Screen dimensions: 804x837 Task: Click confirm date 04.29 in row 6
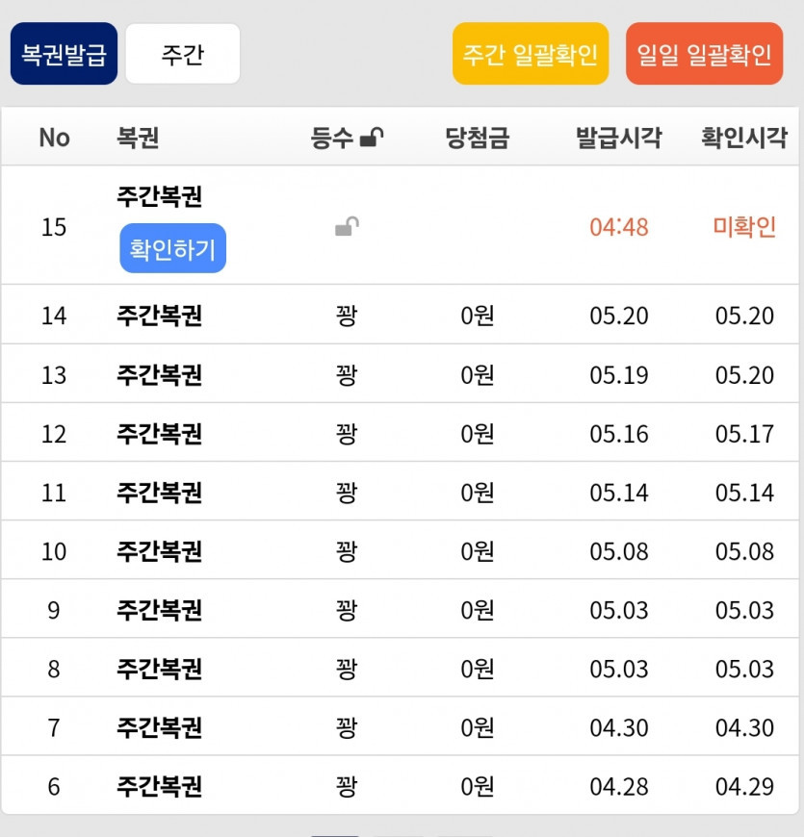[x=744, y=787]
